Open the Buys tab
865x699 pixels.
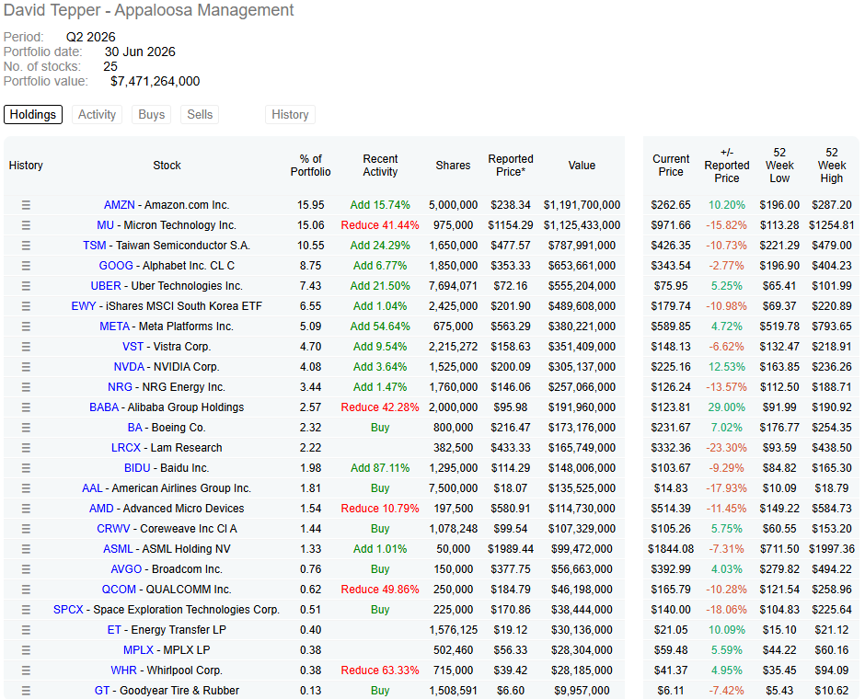pyautogui.click(x=152, y=115)
